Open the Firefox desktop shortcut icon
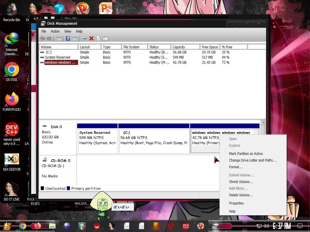Screen dimensions: 310x232 [12, 102]
